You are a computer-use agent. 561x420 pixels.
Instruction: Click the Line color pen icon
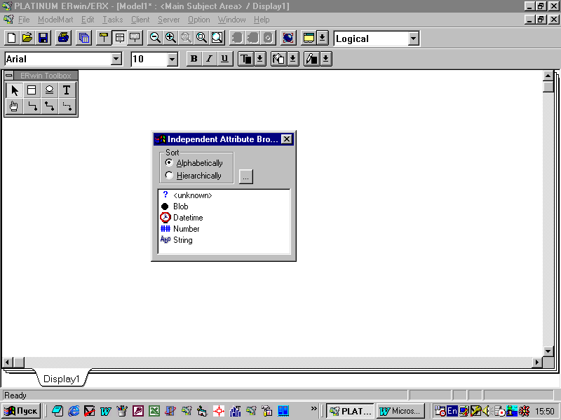(x=311, y=59)
